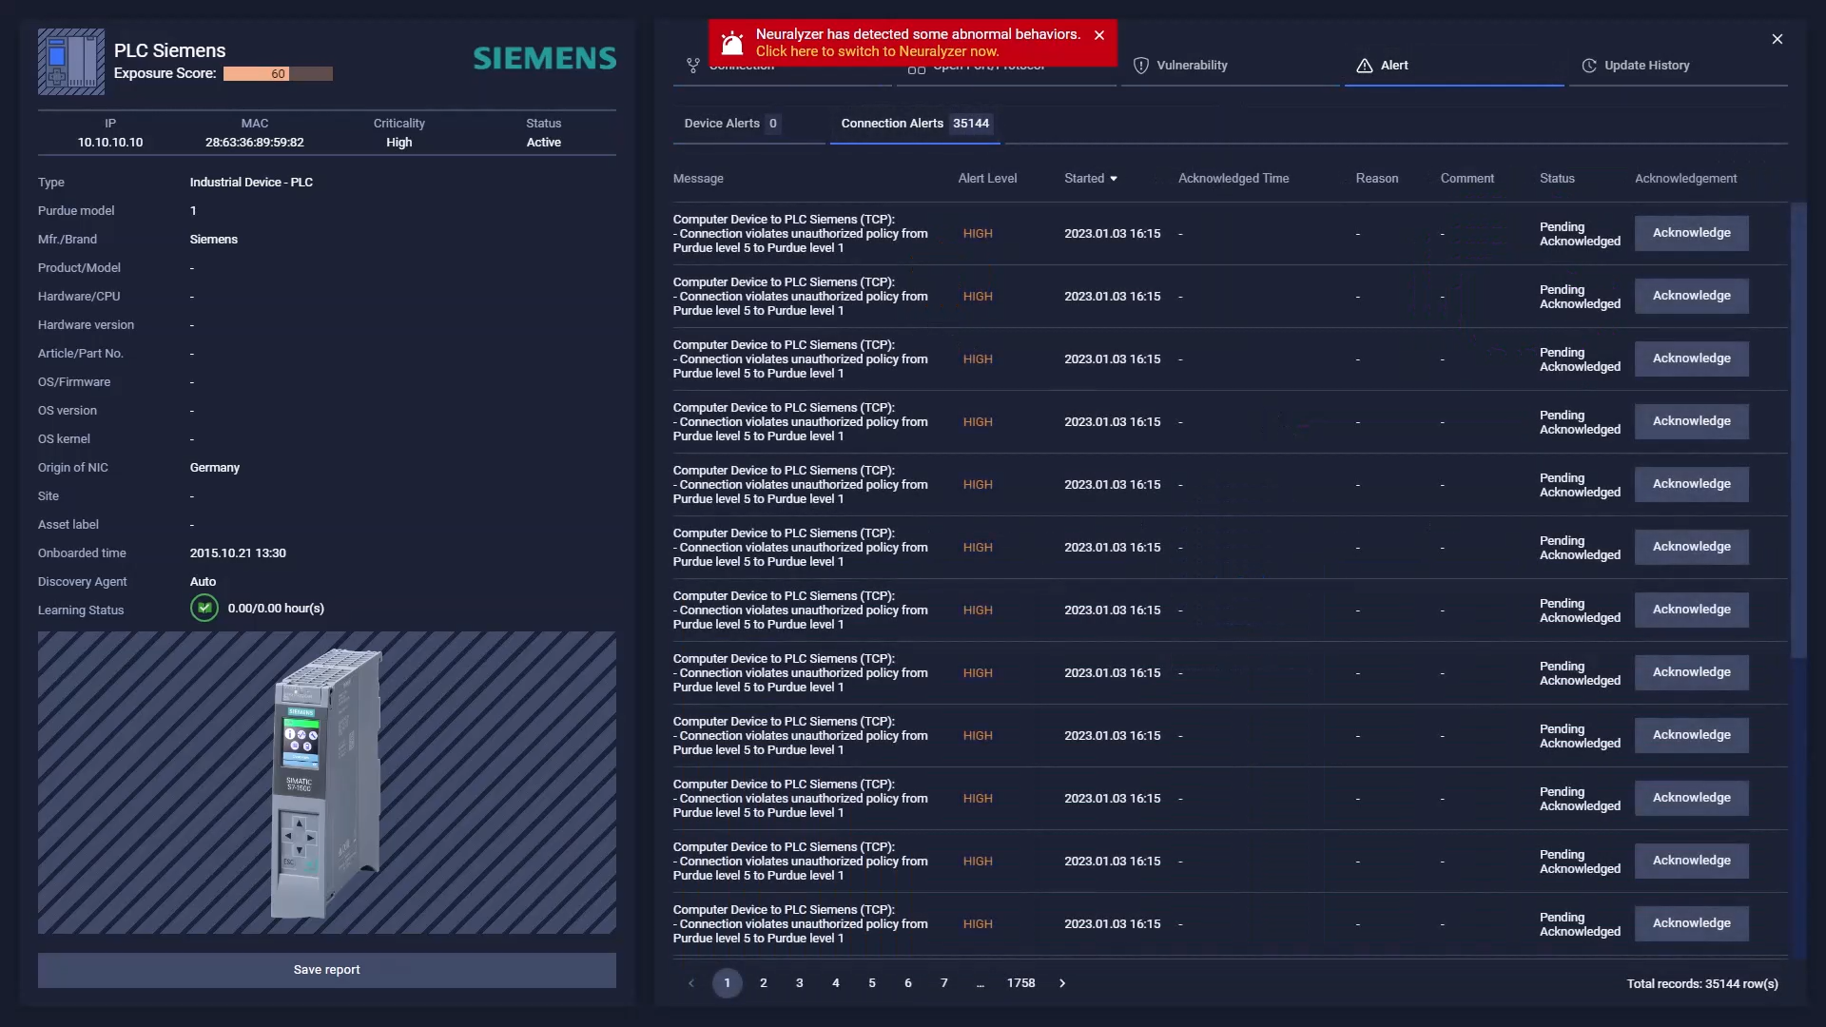Image resolution: width=1826 pixels, height=1027 pixels.
Task: Click the MAC address 28:63:36:89:59:82
Action: tap(255, 143)
